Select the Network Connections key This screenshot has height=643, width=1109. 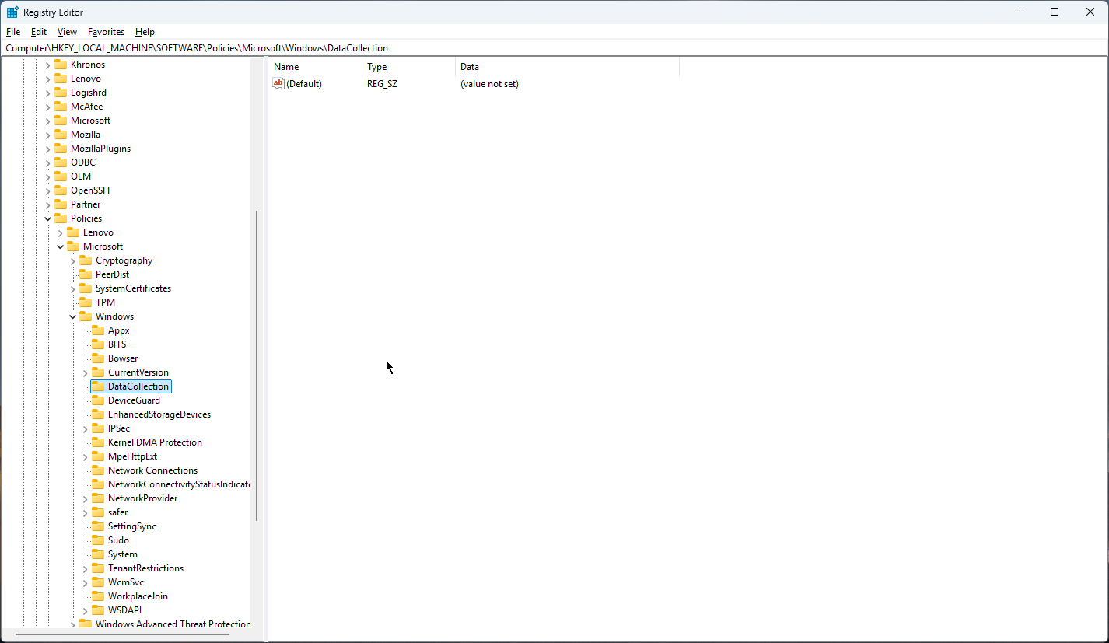tap(152, 470)
